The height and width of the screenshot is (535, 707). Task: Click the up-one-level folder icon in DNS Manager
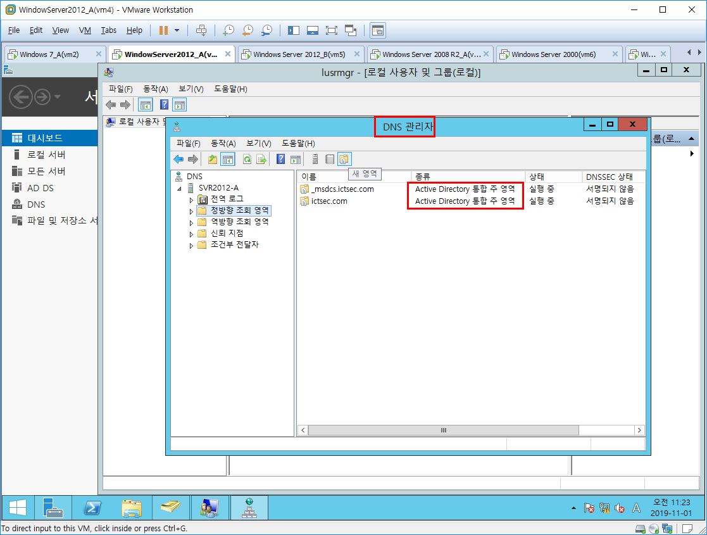tap(213, 160)
